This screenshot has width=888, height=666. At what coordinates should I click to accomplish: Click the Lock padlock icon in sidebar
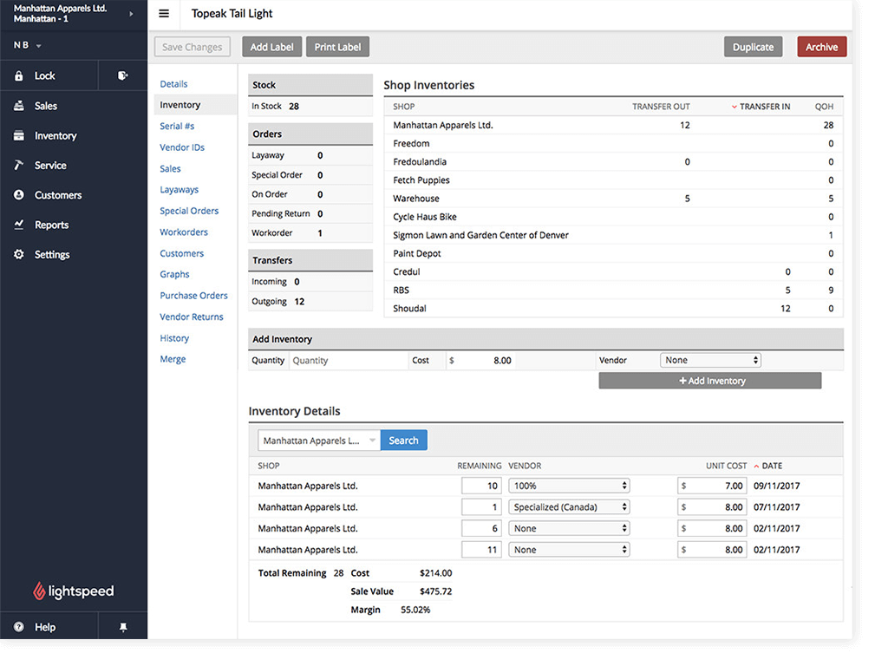tap(19, 76)
